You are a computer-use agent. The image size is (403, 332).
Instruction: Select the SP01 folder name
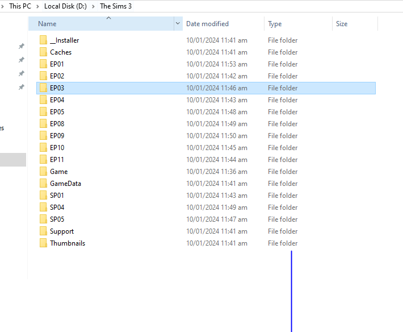tap(57, 196)
